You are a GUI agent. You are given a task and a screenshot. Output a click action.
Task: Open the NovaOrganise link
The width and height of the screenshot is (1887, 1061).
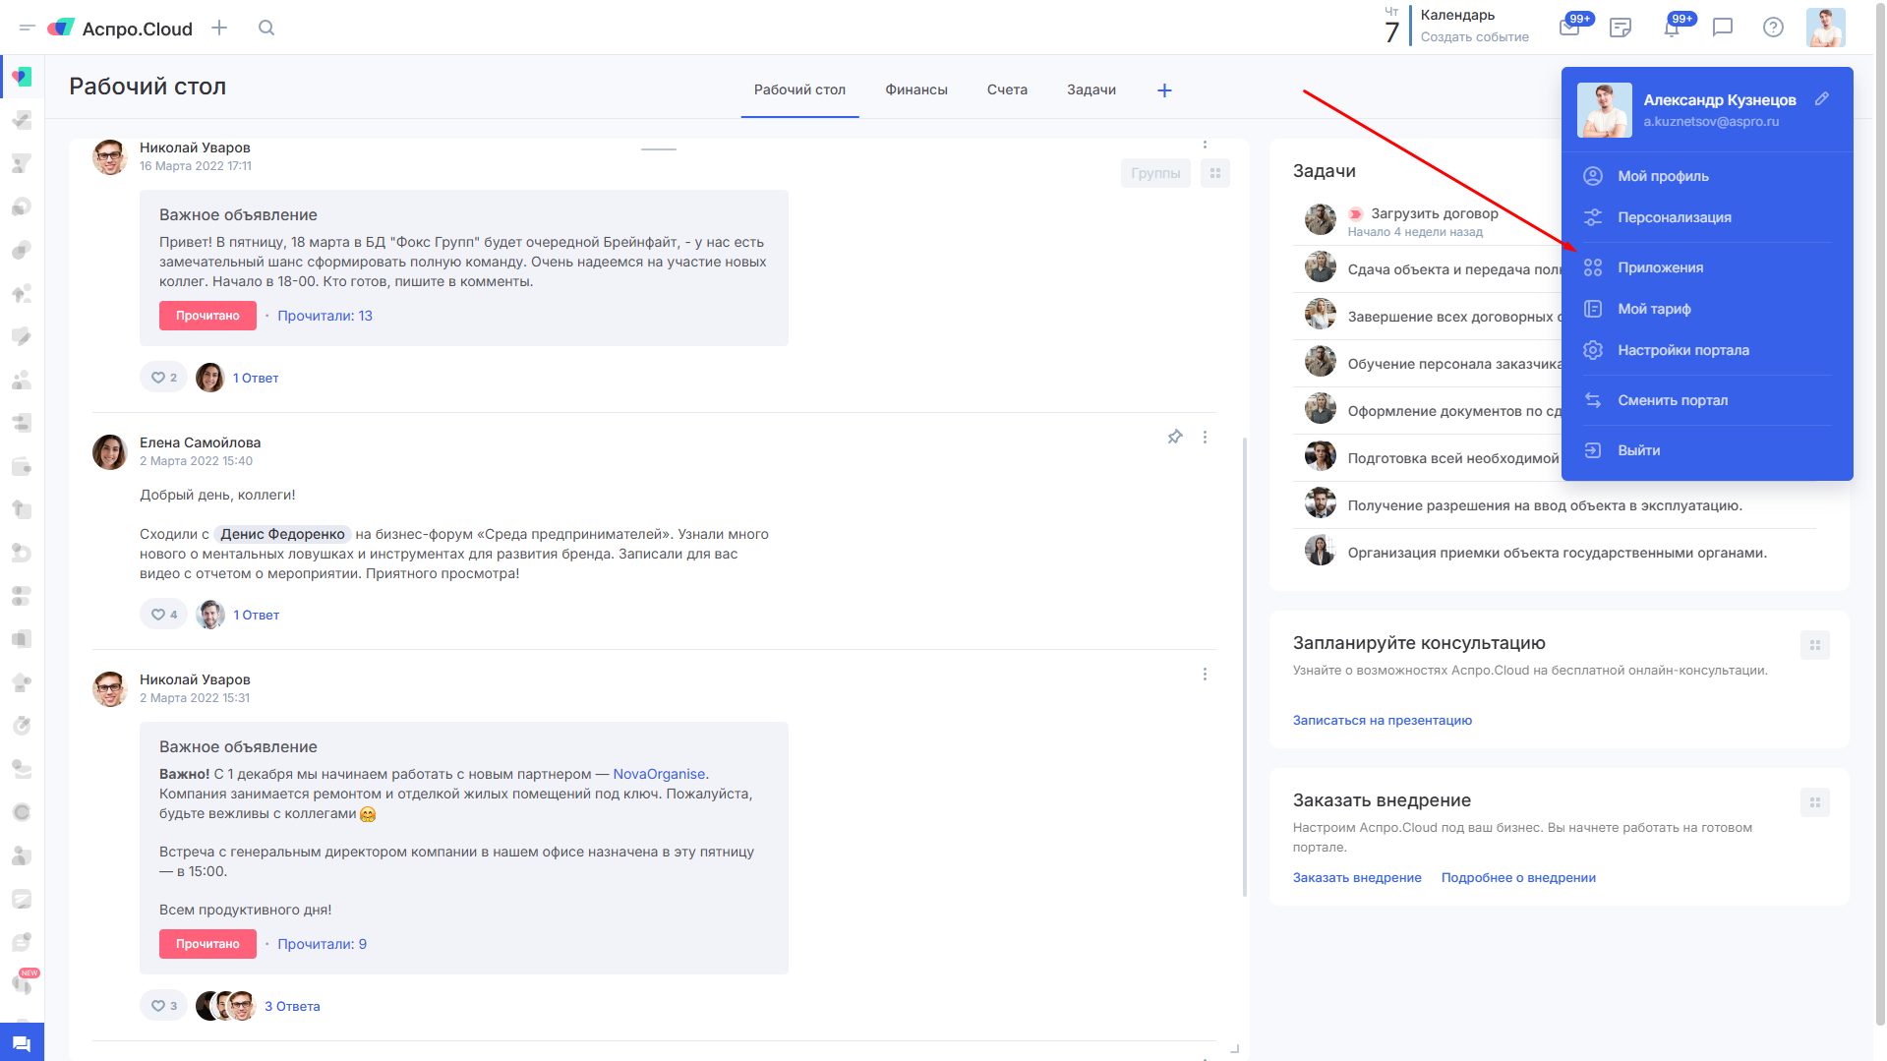coord(659,774)
